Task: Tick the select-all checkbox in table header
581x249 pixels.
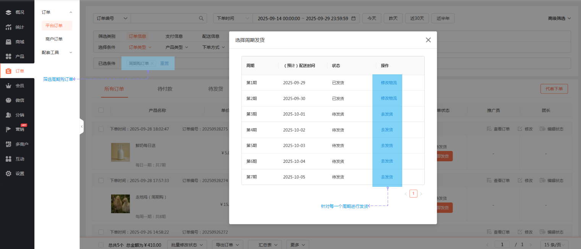Action: pyautogui.click(x=101, y=110)
